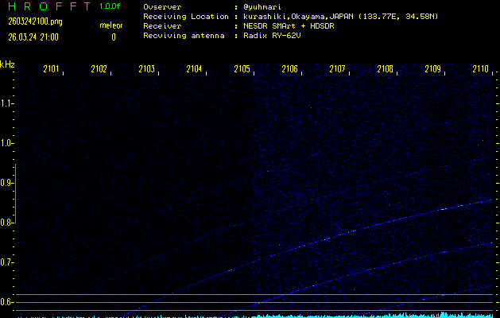Click the 0.6 frequency axis label
The height and width of the screenshot is (318, 500).
coord(7,302)
